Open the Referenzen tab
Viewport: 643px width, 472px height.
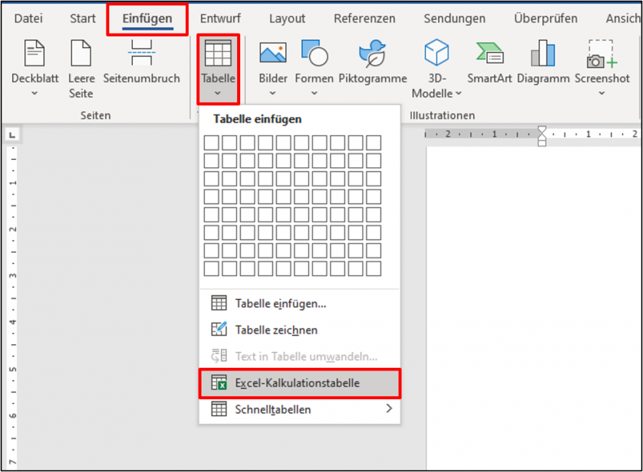pos(364,19)
